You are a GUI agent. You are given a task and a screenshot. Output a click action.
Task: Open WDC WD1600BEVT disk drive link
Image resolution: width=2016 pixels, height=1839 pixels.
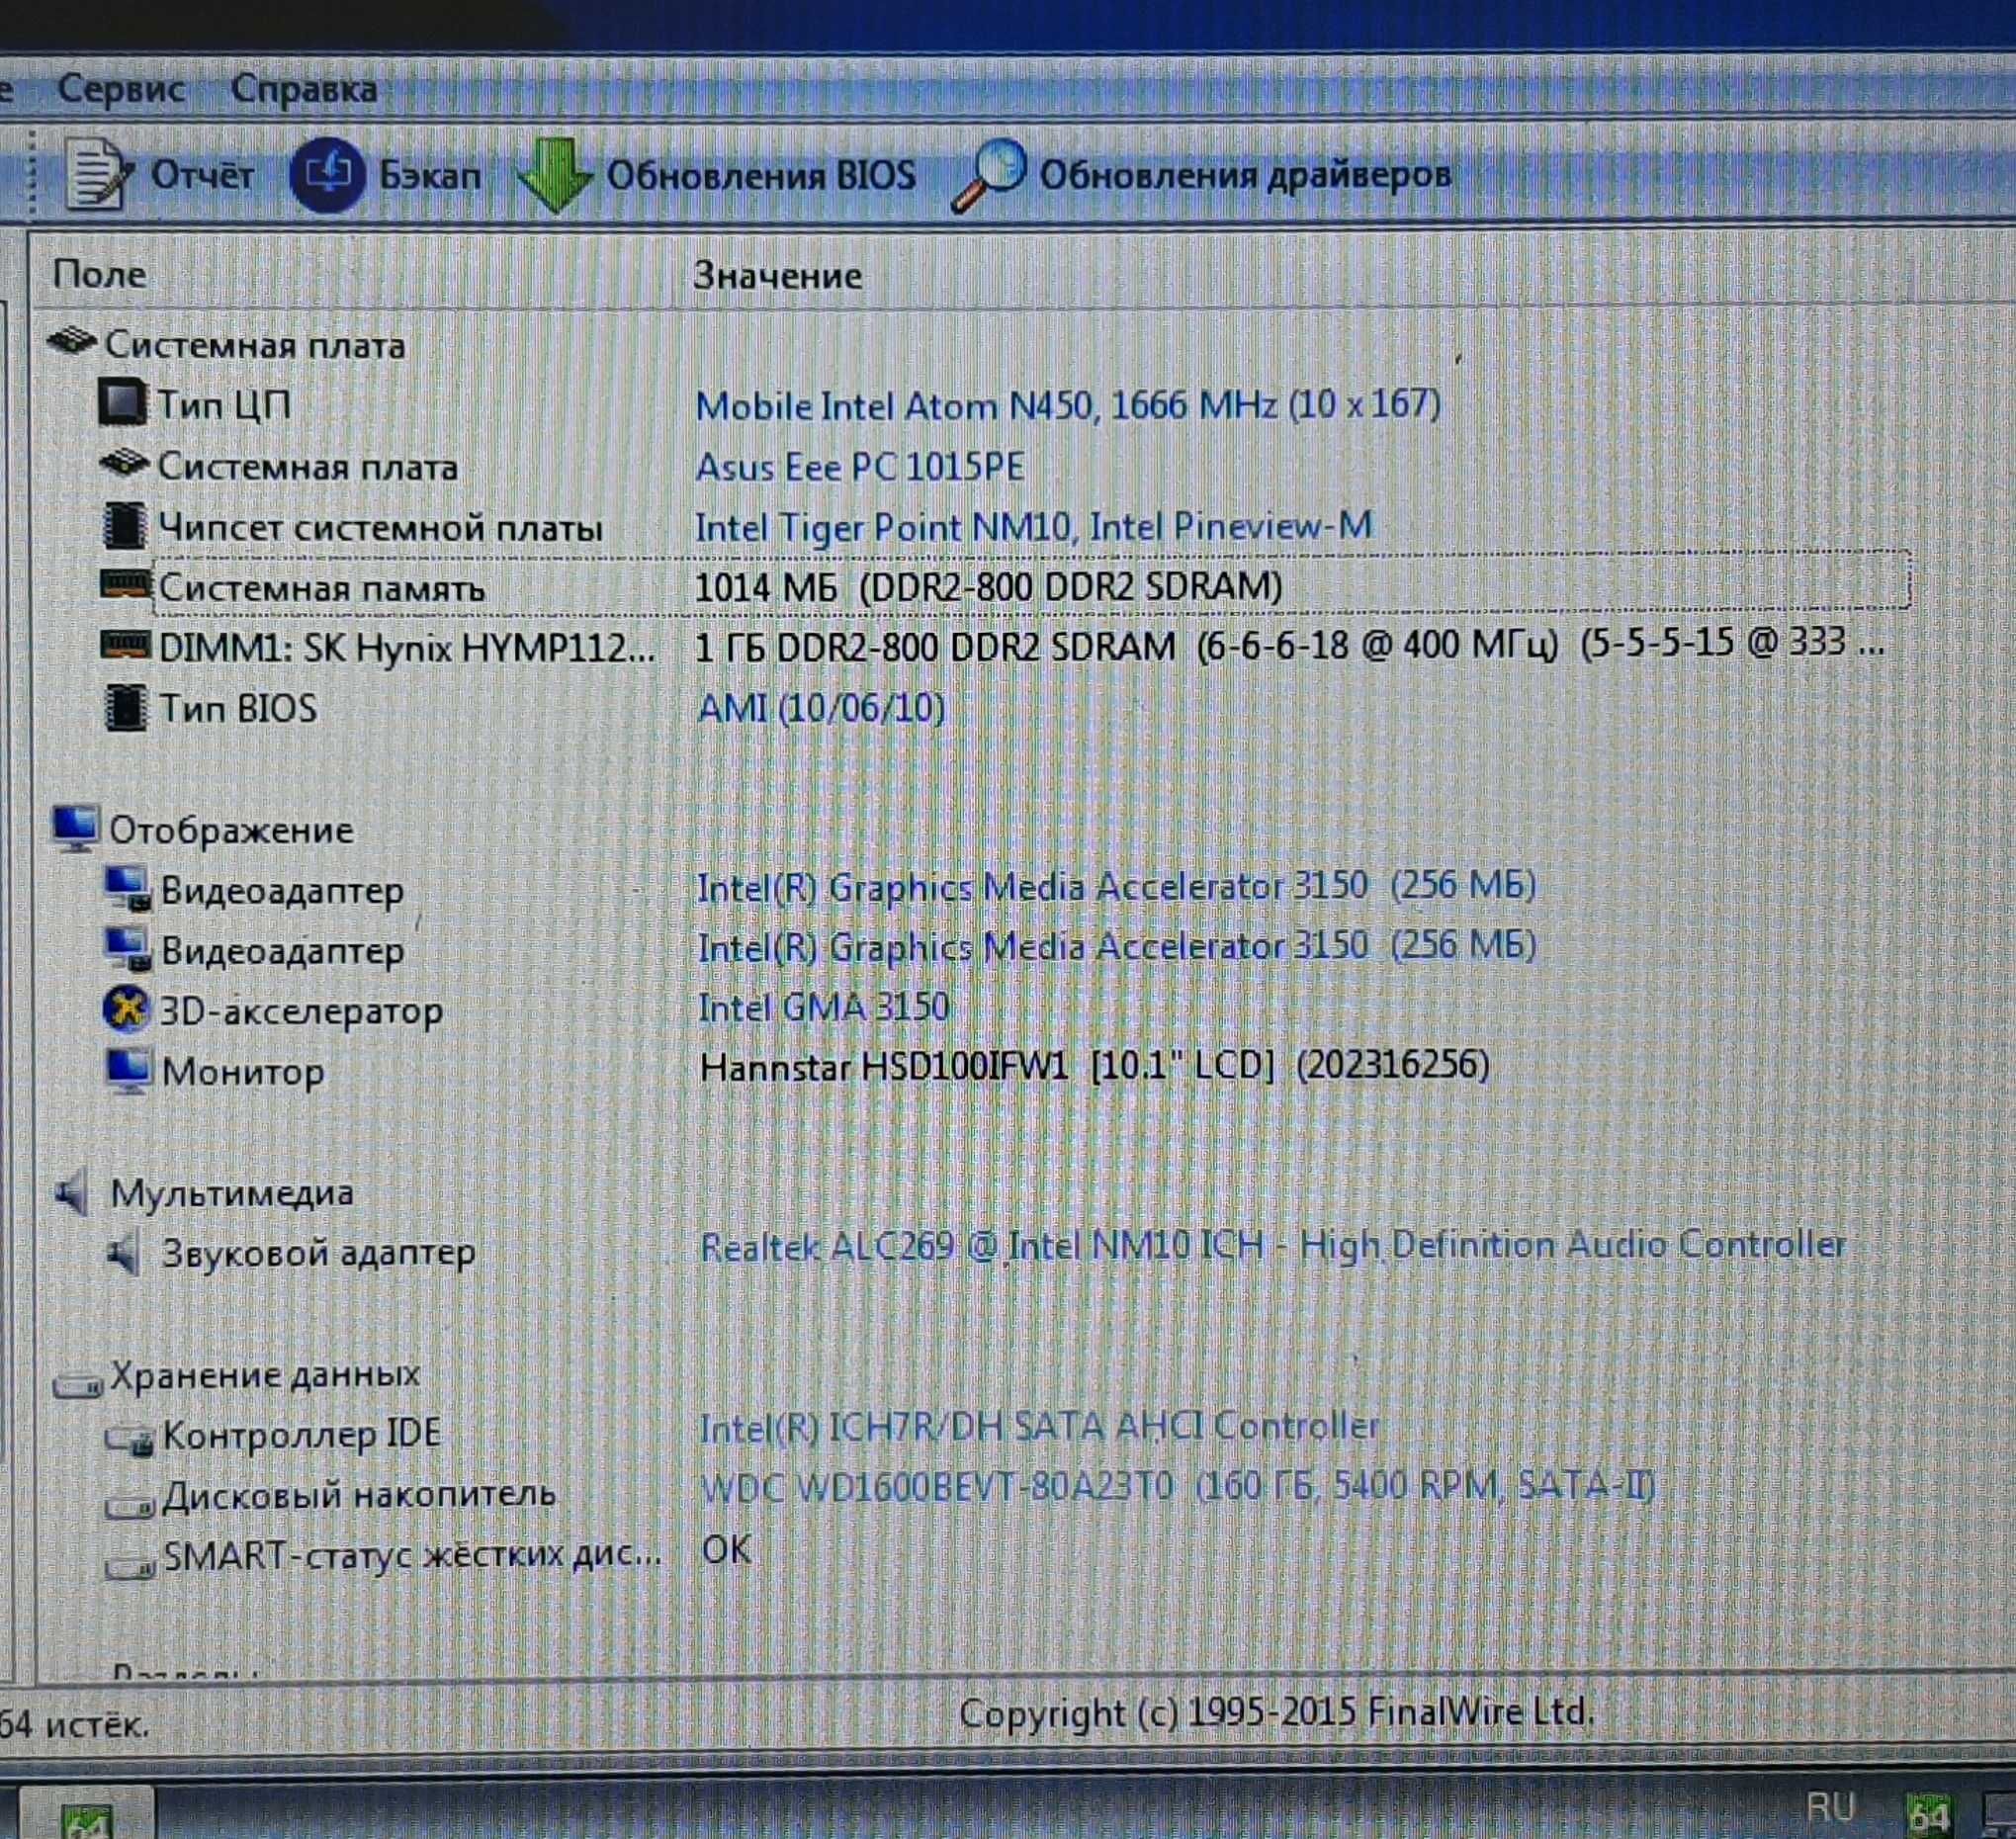[1178, 1486]
